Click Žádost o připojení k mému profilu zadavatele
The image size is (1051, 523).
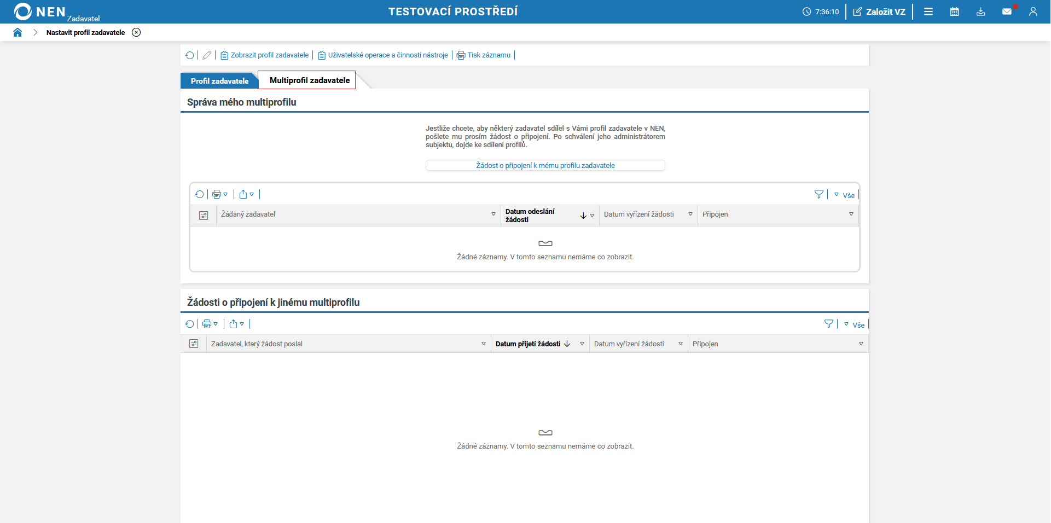545,165
